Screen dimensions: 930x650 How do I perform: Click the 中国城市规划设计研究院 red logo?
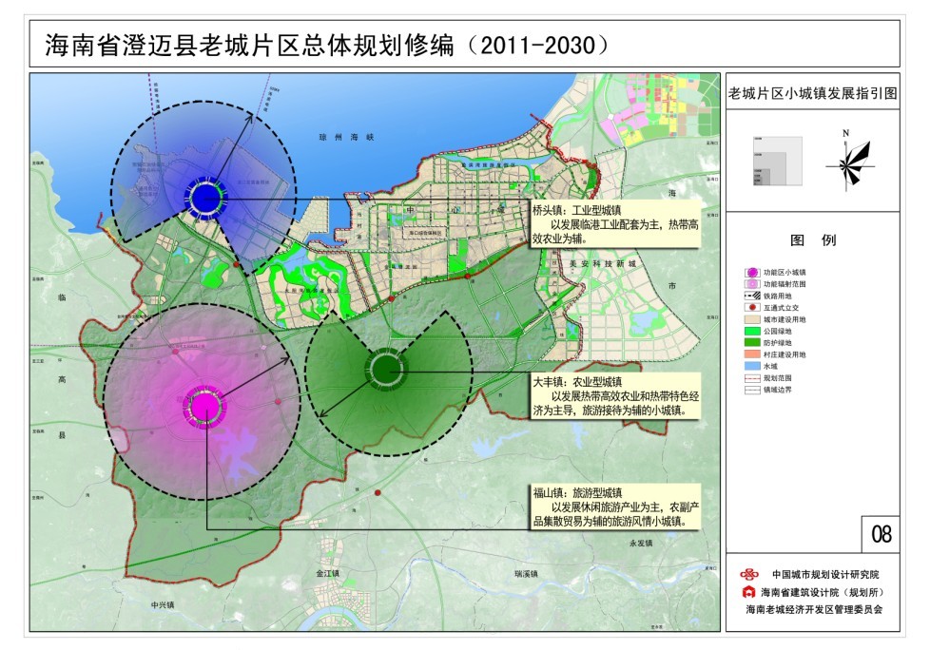point(751,574)
